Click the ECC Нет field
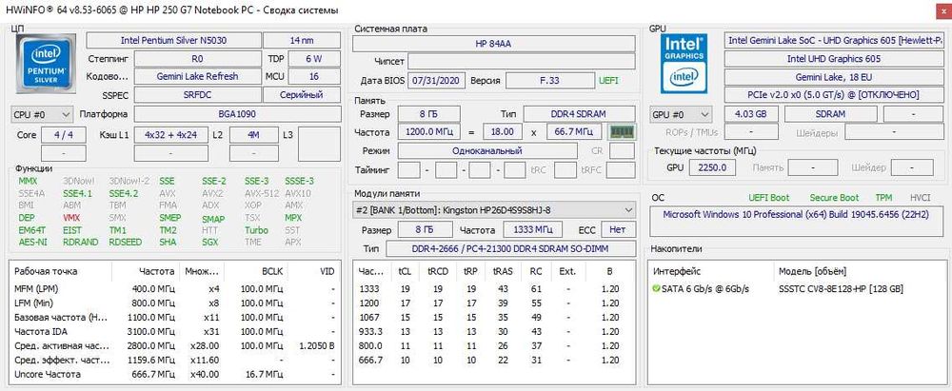The height and width of the screenshot is (391, 952). [x=618, y=230]
